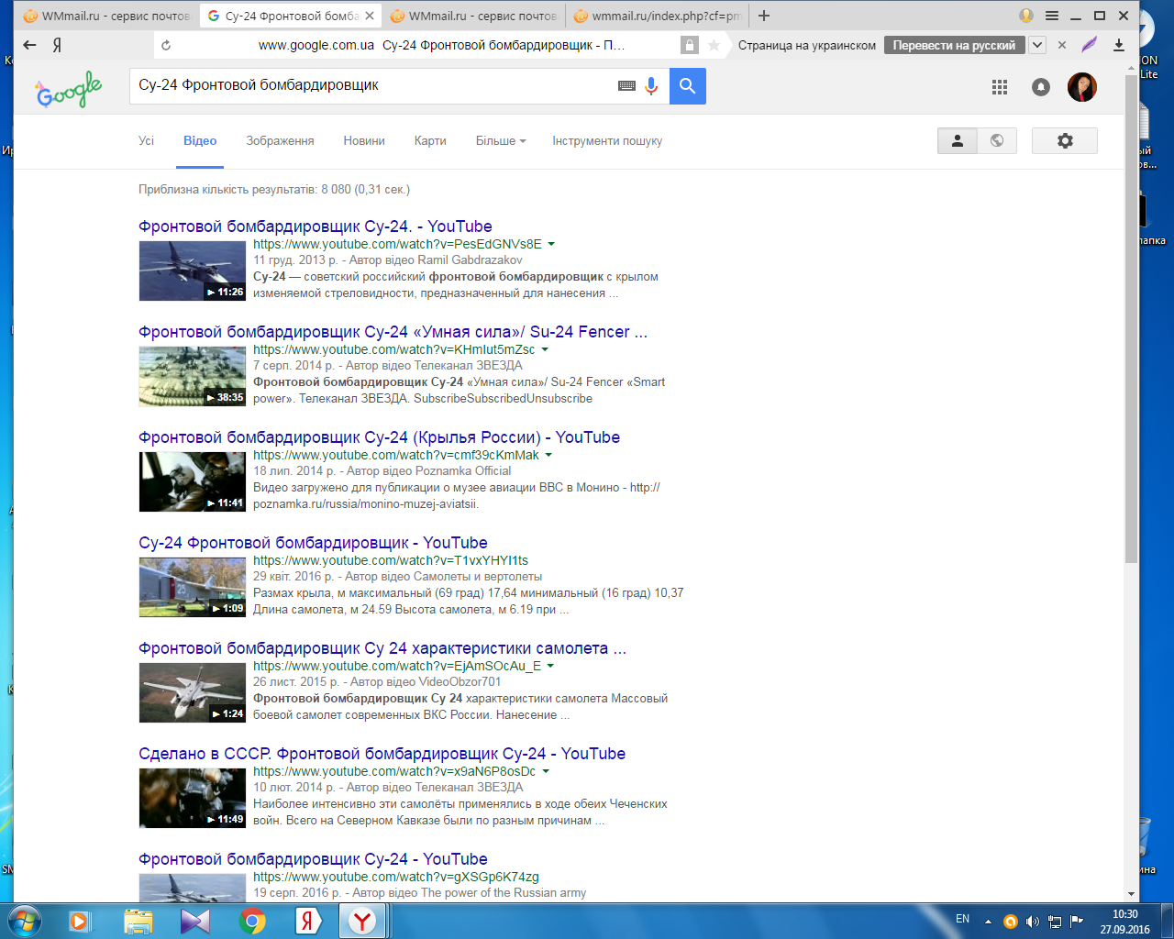Image resolution: width=1174 pixels, height=939 pixels.
Task: Click the 11:26 video thumbnail
Action: pyautogui.click(x=193, y=271)
